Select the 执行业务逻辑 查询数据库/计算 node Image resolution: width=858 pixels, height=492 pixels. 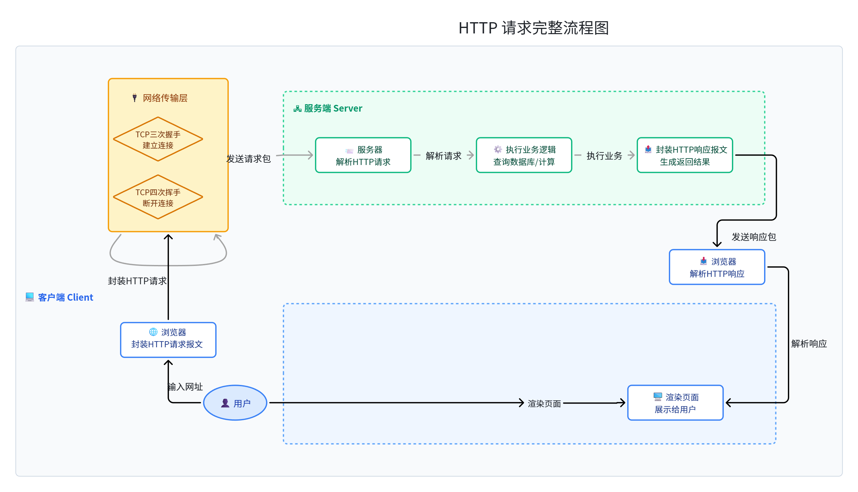[x=524, y=155]
